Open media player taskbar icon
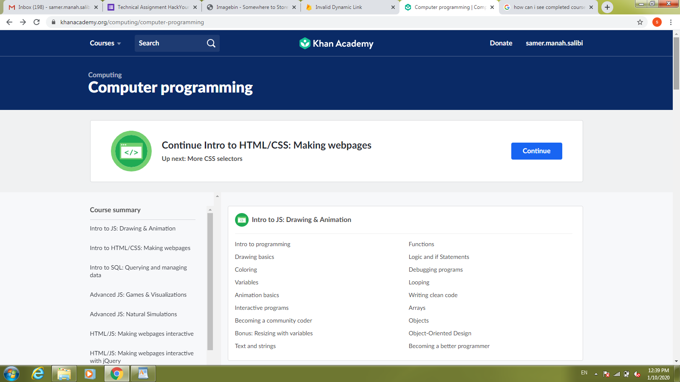This screenshot has width=680, height=382. 90,374
